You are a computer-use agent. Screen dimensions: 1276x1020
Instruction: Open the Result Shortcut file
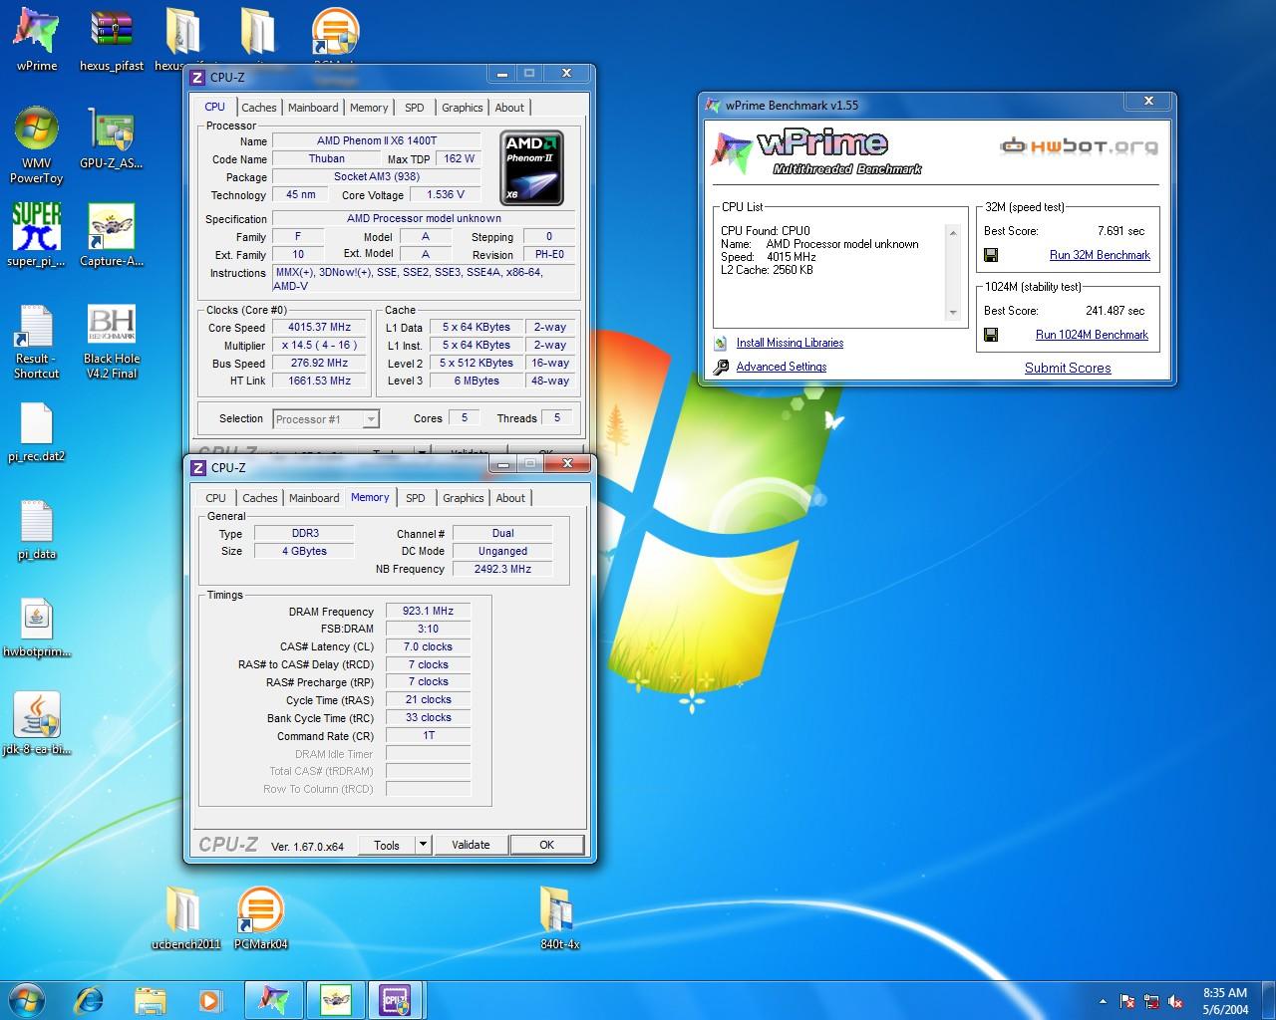(x=36, y=342)
